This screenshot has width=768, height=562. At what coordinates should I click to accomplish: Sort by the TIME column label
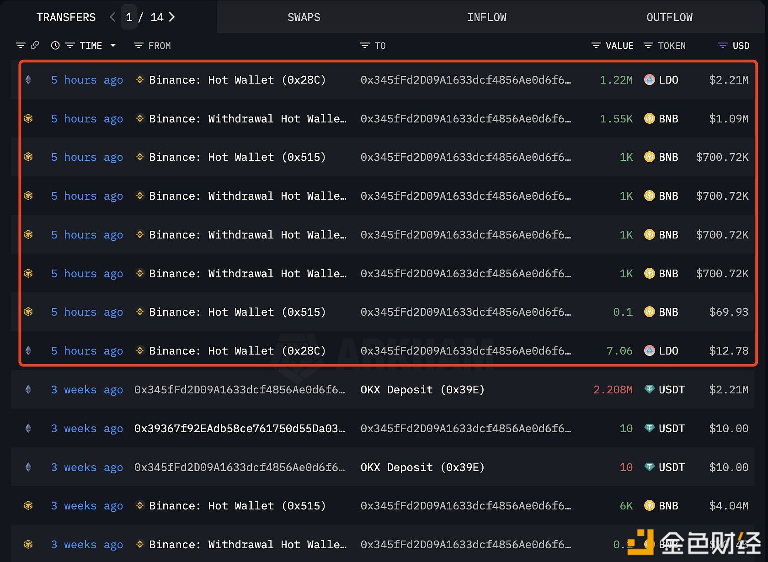[x=91, y=46]
